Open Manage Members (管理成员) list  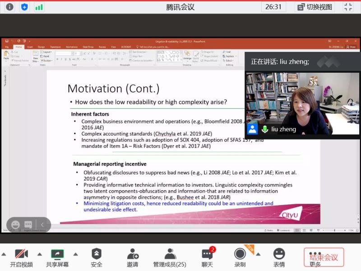(x=170, y=257)
